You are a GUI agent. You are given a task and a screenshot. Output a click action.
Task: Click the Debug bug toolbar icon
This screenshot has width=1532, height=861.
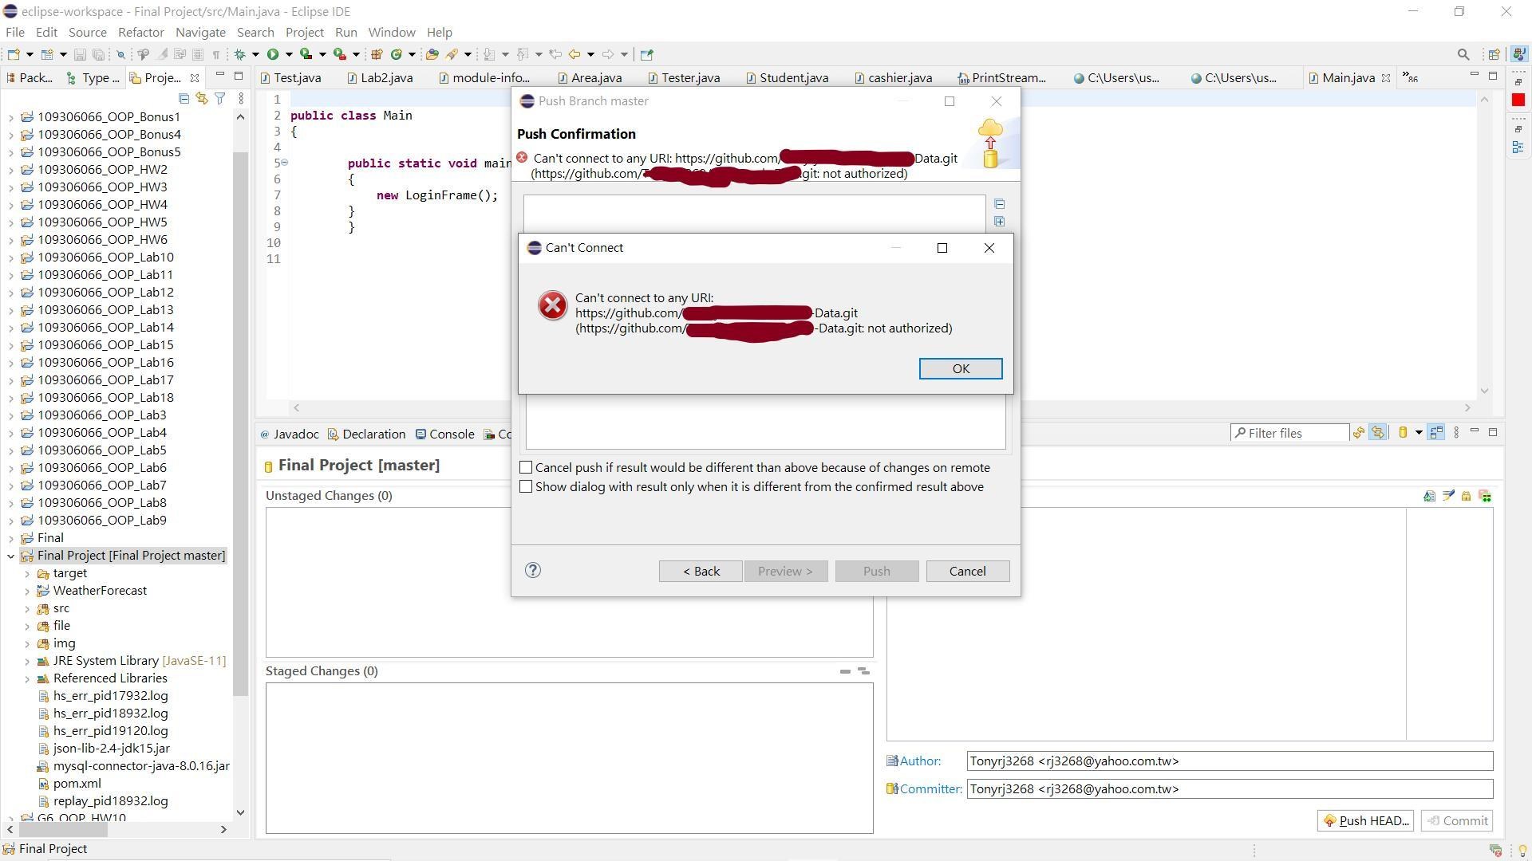[x=239, y=54]
